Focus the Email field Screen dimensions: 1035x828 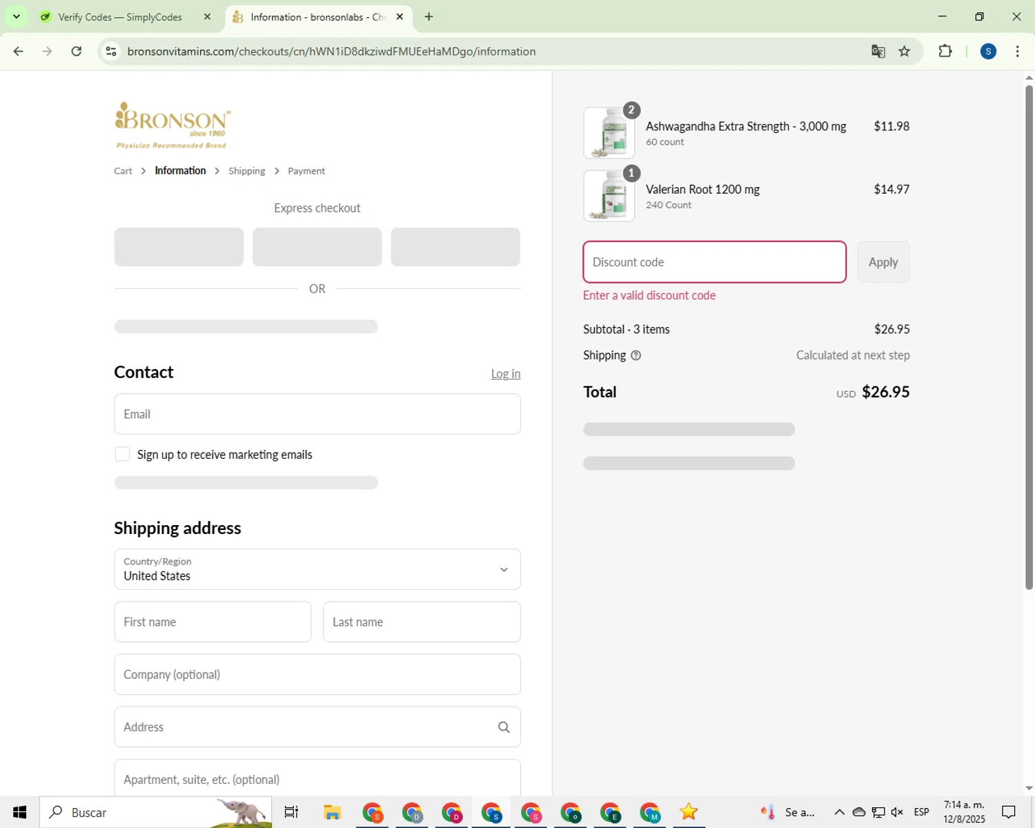coord(317,414)
